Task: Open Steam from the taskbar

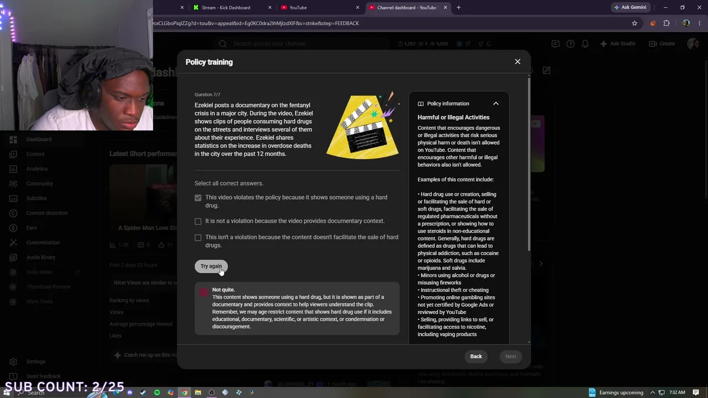Action: pyautogui.click(x=143, y=392)
